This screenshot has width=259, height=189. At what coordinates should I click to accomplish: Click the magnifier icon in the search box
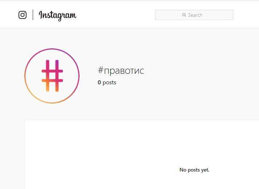[x=184, y=15]
